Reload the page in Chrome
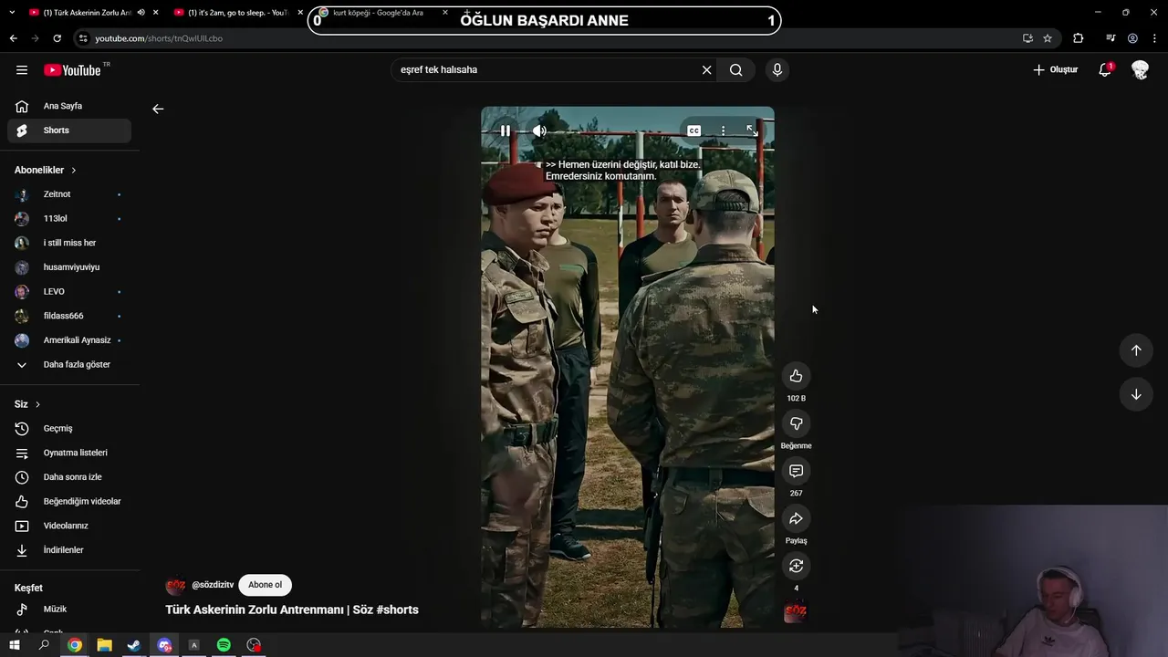The width and height of the screenshot is (1168, 657). (x=57, y=38)
